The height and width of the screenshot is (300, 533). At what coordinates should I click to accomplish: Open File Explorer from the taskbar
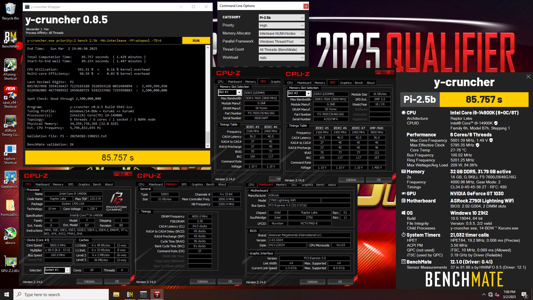(x=116, y=294)
